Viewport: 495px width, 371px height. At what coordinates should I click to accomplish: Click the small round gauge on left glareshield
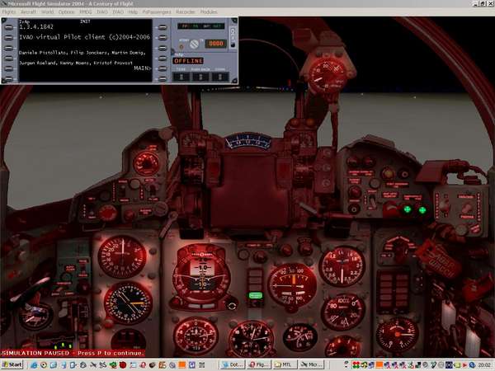(x=146, y=163)
